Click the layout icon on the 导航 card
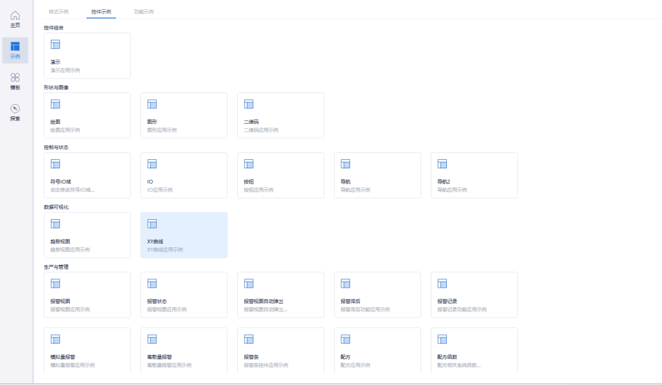Screen dimensions: 662x385 point(345,164)
